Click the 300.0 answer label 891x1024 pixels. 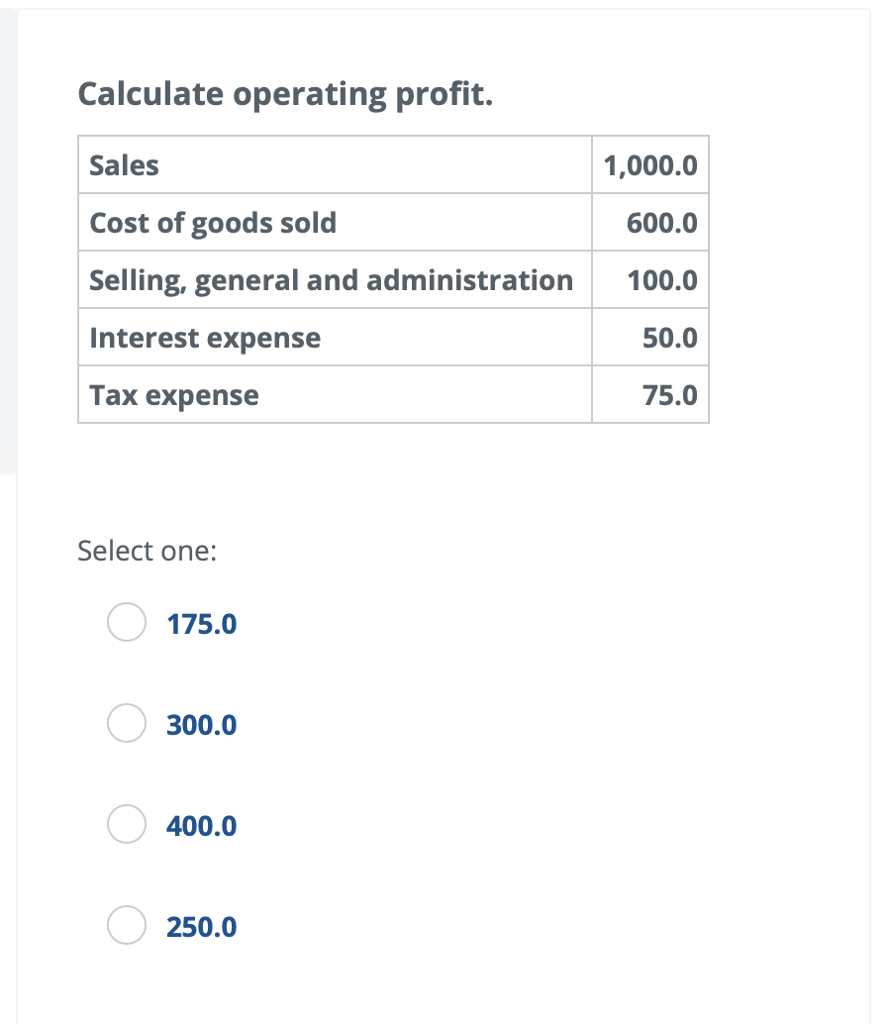201,724
